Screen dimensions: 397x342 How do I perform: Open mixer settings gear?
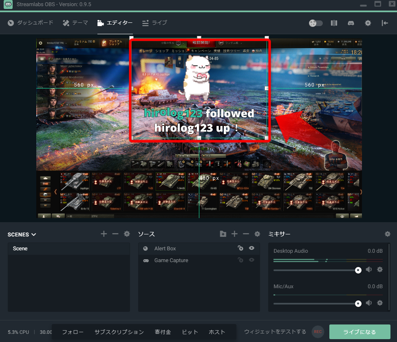(387, 234)
